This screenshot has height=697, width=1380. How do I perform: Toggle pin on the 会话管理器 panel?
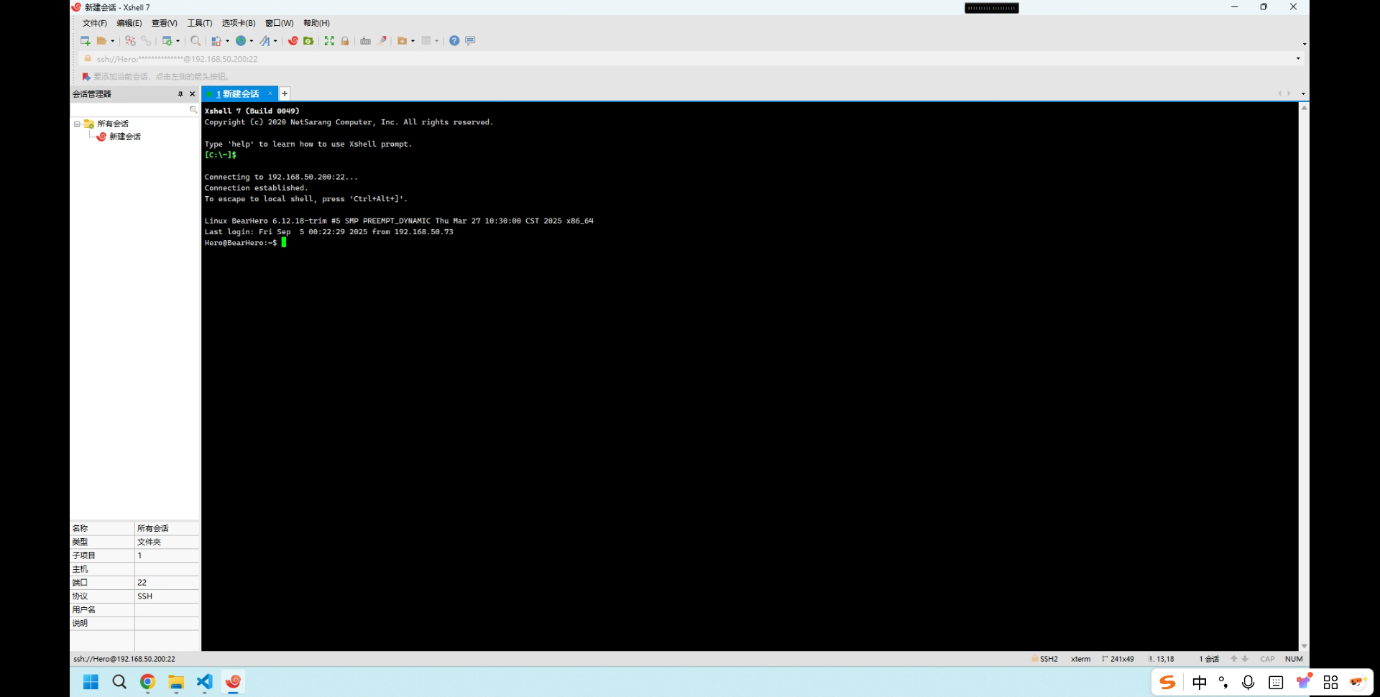(x=180, y=94)
